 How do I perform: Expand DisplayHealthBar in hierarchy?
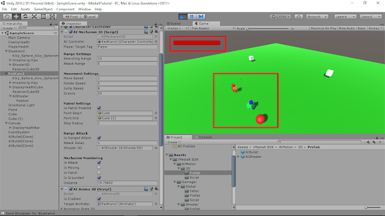click(10, 128)
